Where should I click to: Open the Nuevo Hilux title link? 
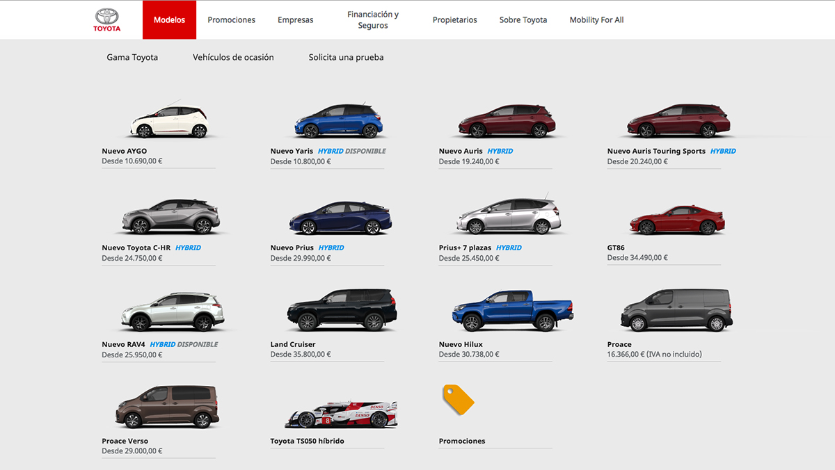pos(461,344)
